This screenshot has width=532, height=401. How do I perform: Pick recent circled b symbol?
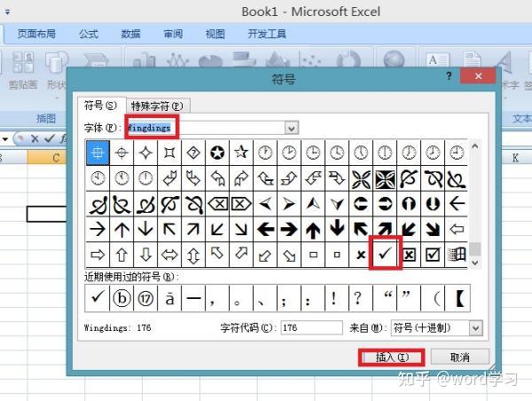(121, 298)
